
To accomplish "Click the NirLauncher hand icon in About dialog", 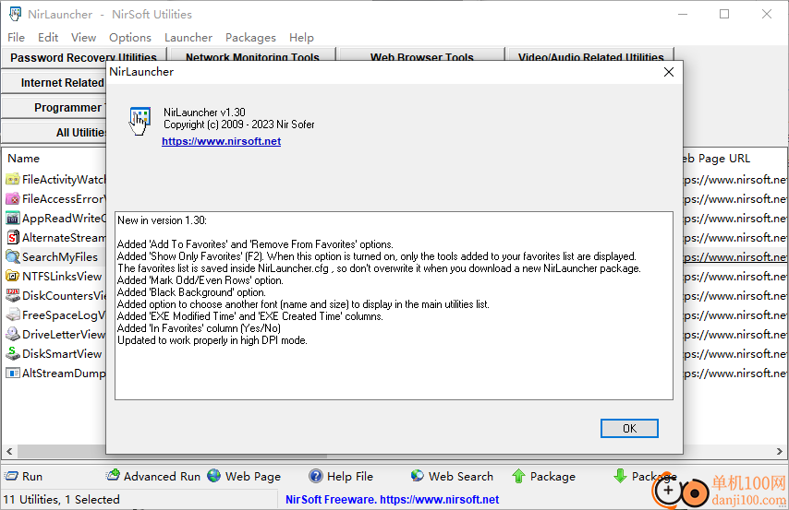I will tap(139, 121).
